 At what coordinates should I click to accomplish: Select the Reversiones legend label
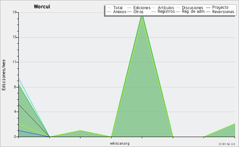click(x=223, y=12)
